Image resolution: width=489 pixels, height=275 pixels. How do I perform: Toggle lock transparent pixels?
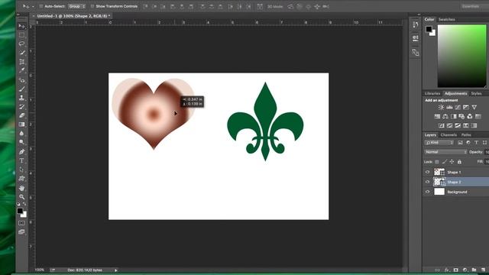click(437, 162)
